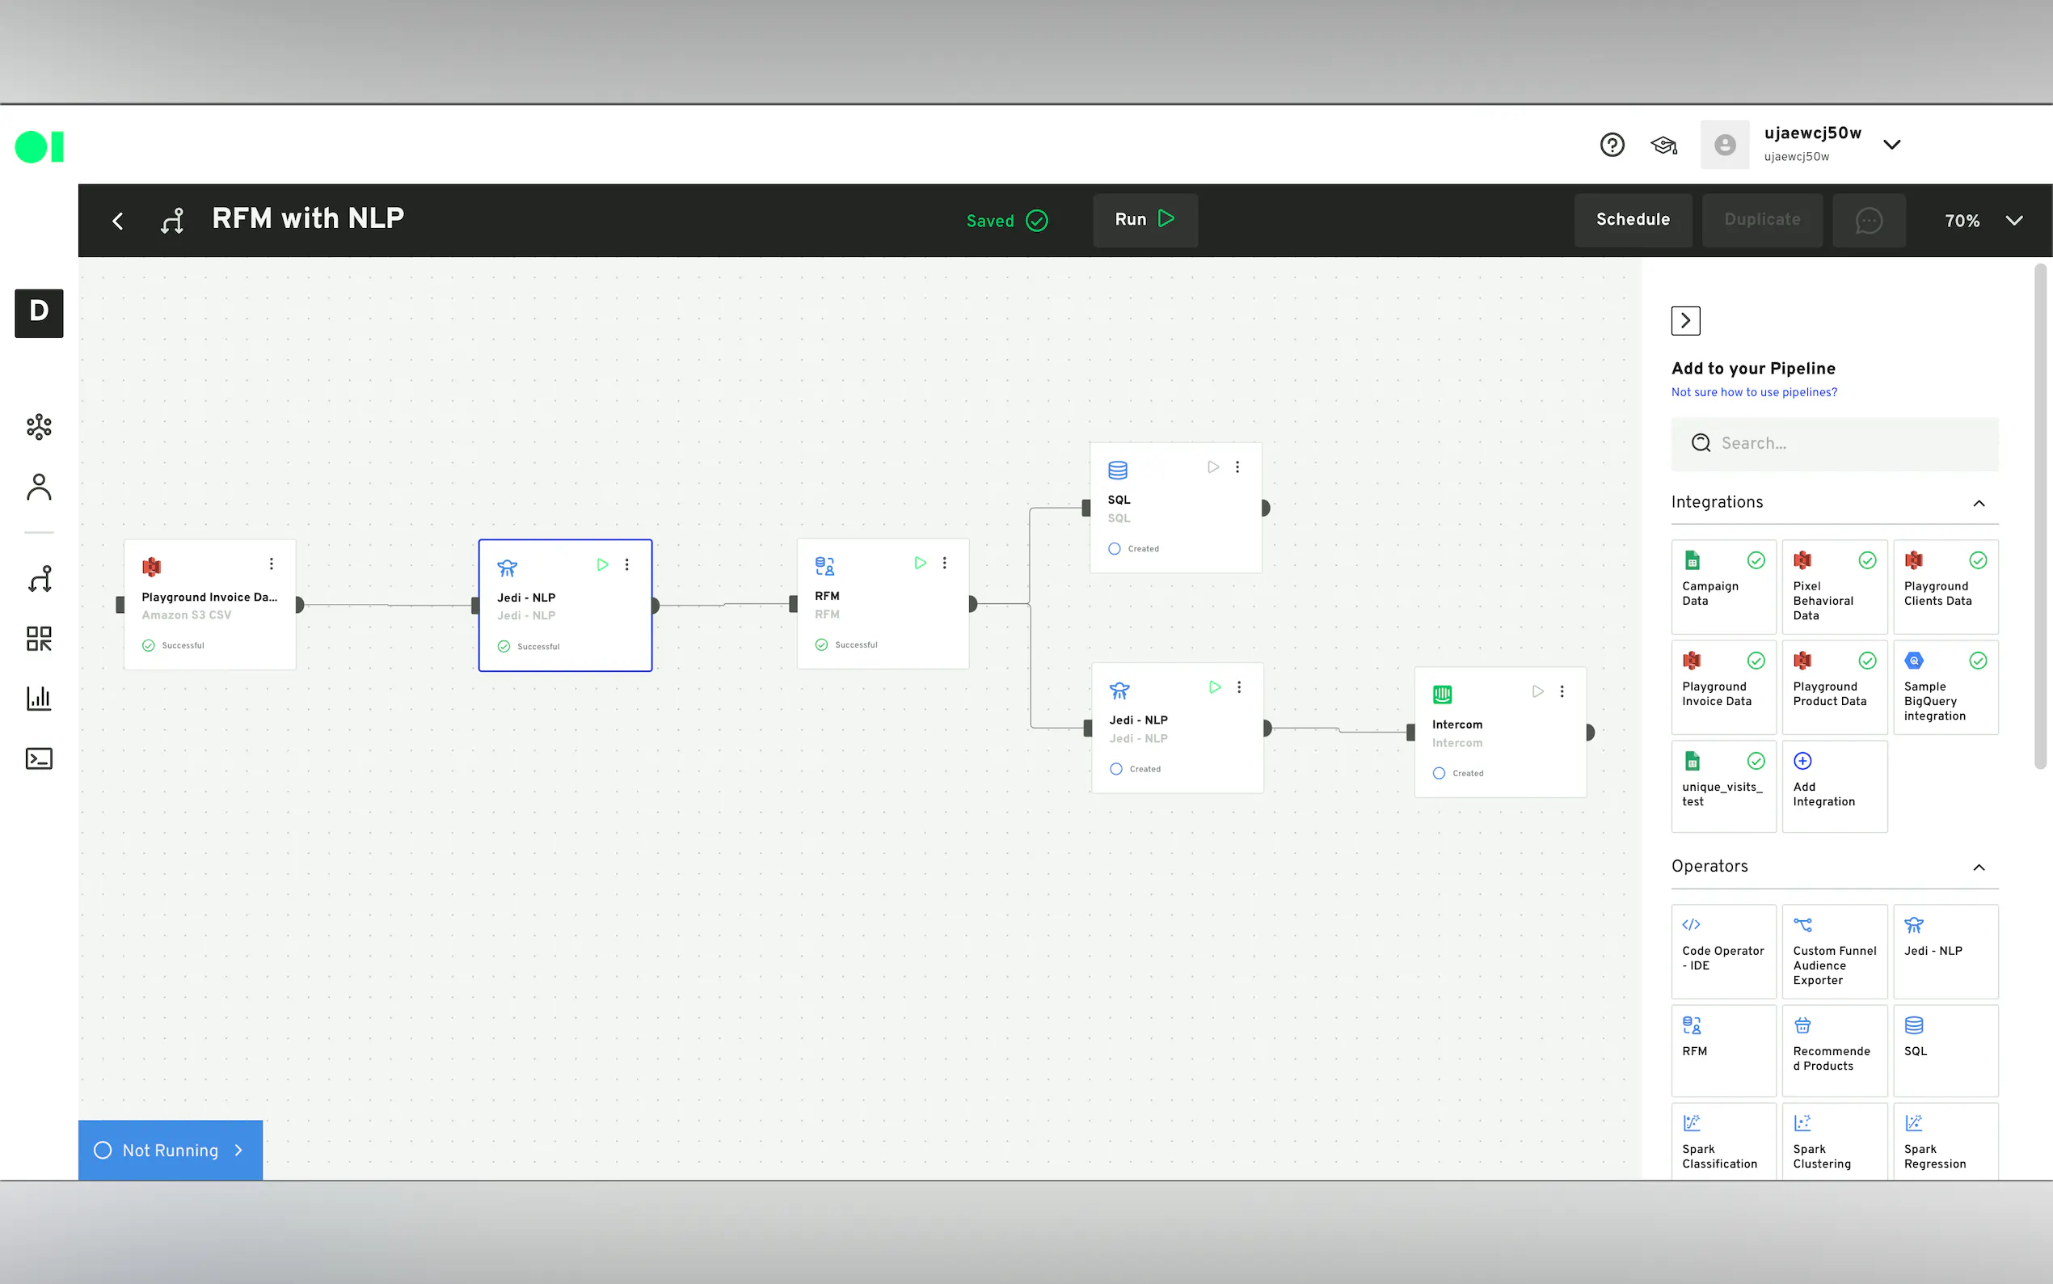This screenshot has width=2053, height=1284.
Task: Click the graduation cap tutorials icon
Action: click(x=1663, y=146)
